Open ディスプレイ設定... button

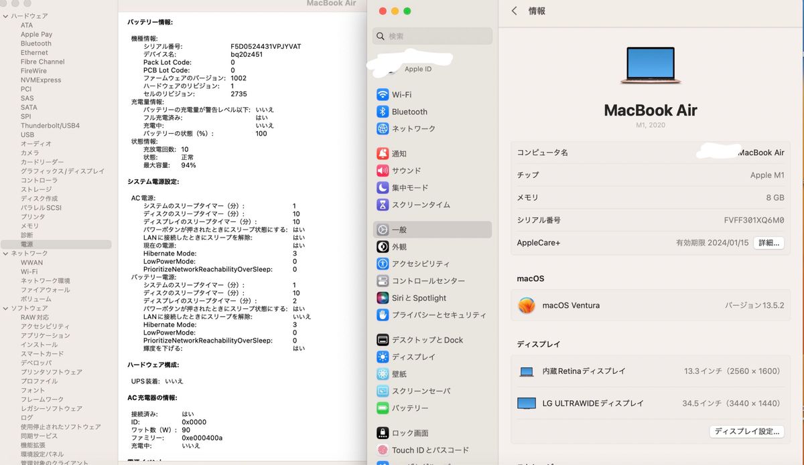tap(747, 432)
